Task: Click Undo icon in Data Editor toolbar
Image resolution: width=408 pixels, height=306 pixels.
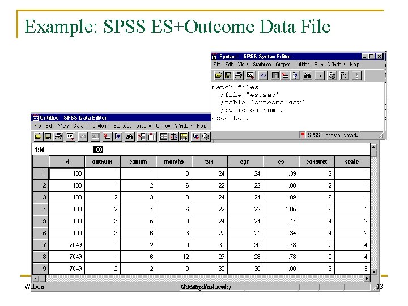Action: coord(83,137)
